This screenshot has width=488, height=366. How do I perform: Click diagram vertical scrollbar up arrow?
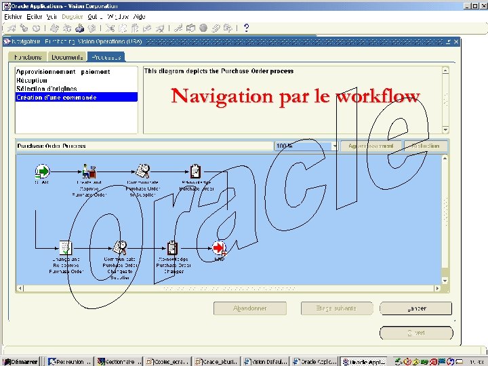click(x=445, y=159)
